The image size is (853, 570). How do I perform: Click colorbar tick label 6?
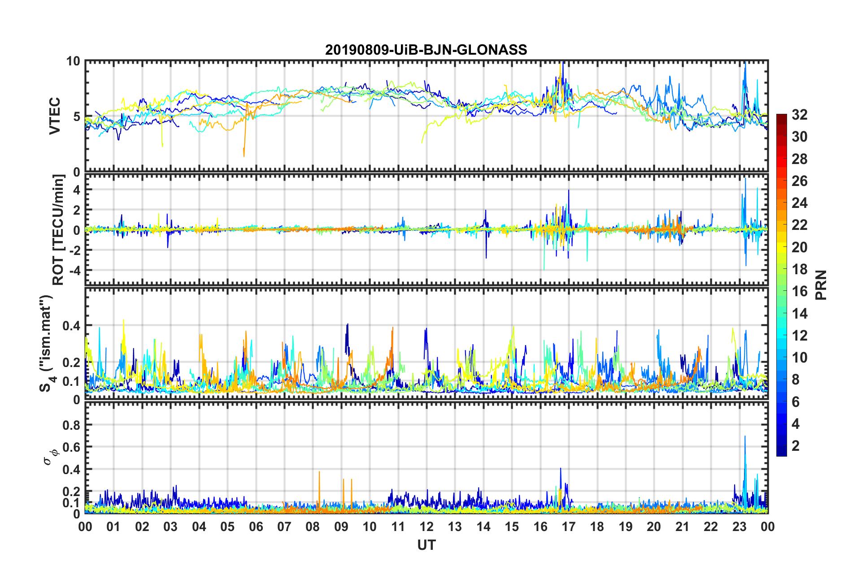tap(796, 402)
